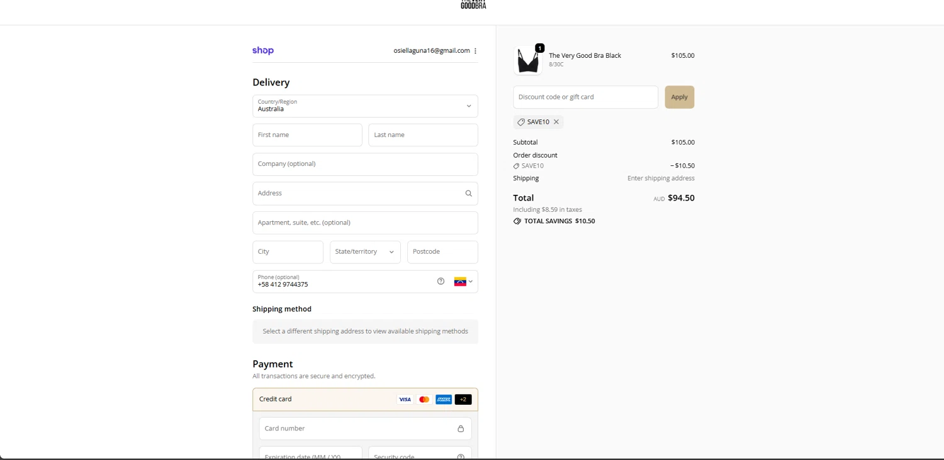Click the address search magnifier icon
Screen dimensions: 944x460
[x=468, y=194]
